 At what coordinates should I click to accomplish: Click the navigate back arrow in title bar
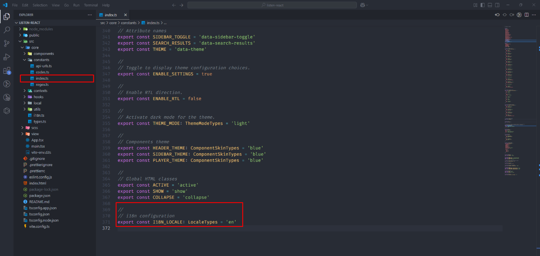[174, 5]
